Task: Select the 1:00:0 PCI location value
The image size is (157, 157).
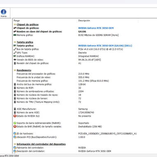Action: [82, 137]
